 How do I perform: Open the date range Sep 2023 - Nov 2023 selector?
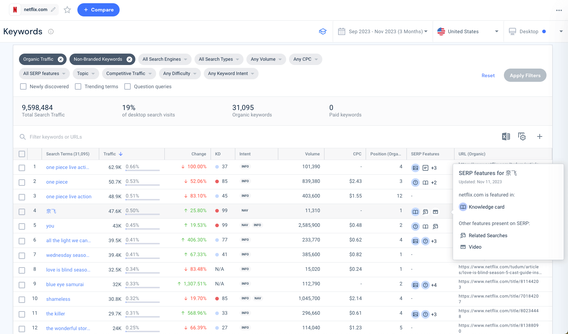pos(382,31)
